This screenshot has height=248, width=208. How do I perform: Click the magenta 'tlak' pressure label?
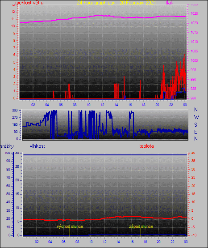(x=169, y=3)
